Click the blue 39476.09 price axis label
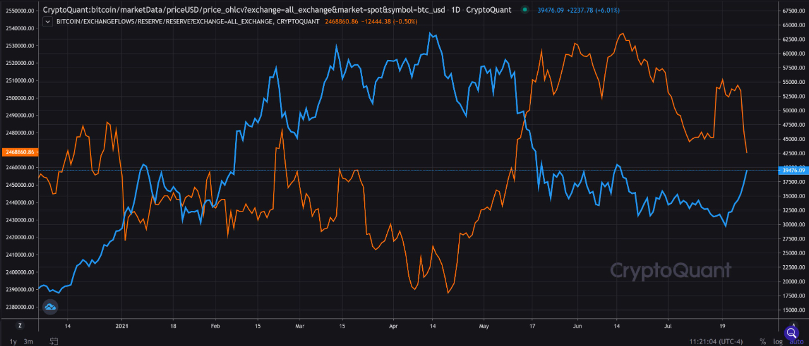Screen dimensions: 809x346 [x=793, y=170]
